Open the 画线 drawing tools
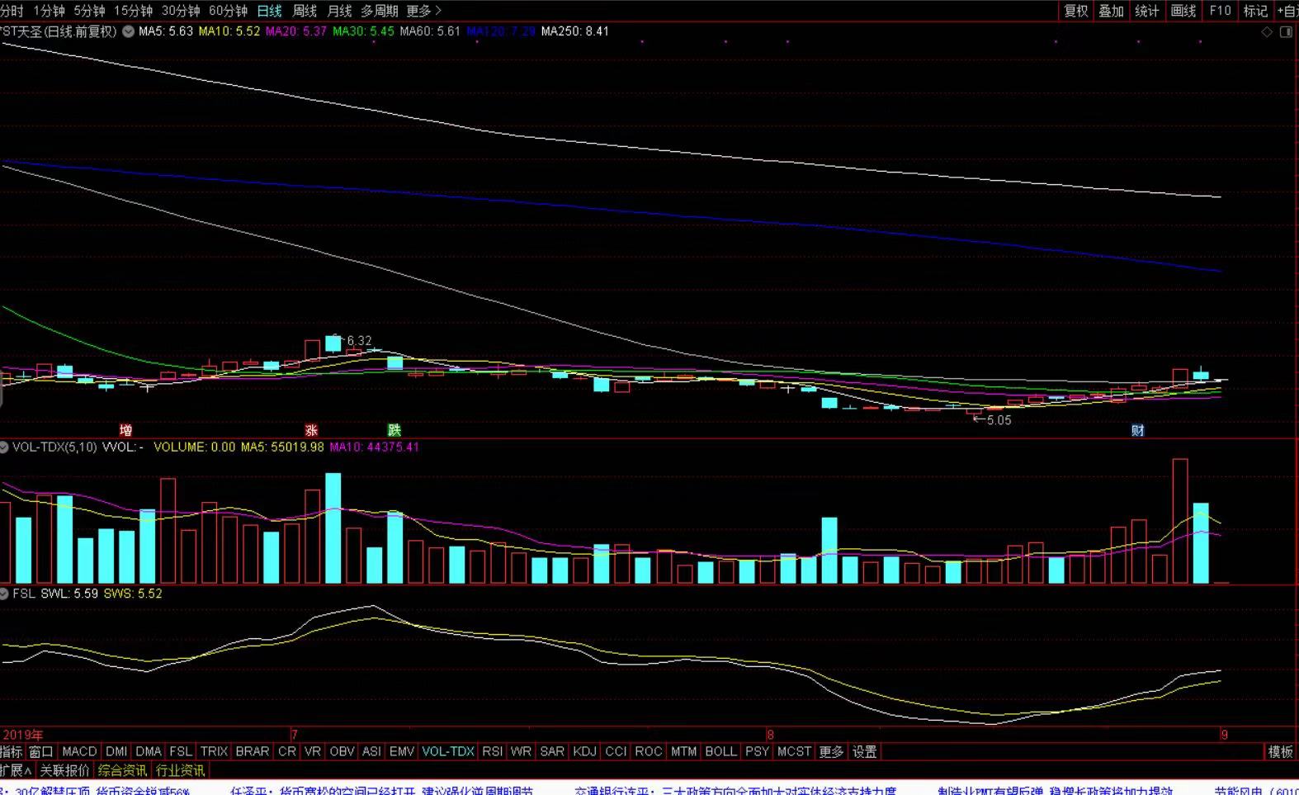Screen dimensions: 1299x795 [1183, 11]
